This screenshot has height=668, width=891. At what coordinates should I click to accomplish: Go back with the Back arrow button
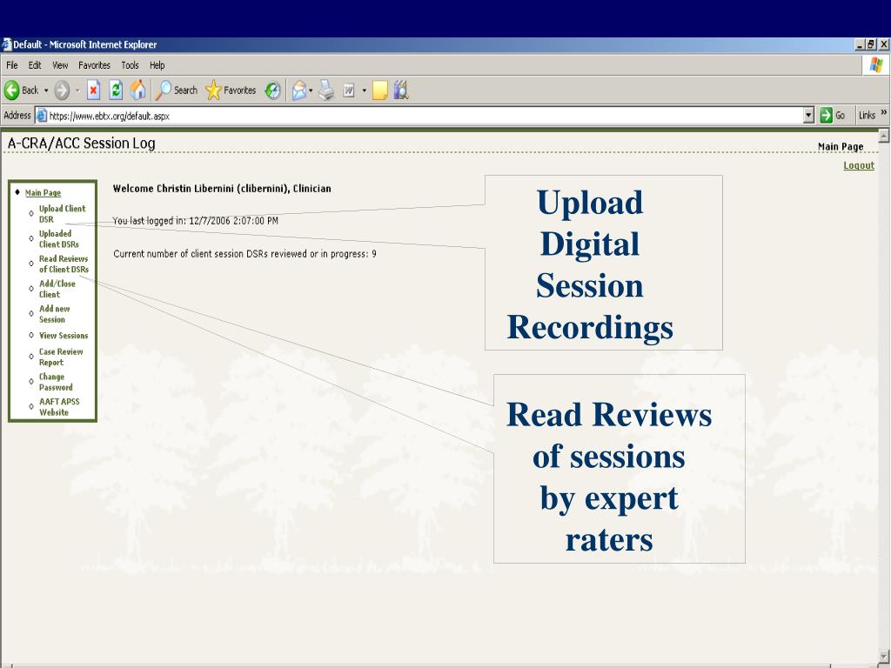pos(22,90)
